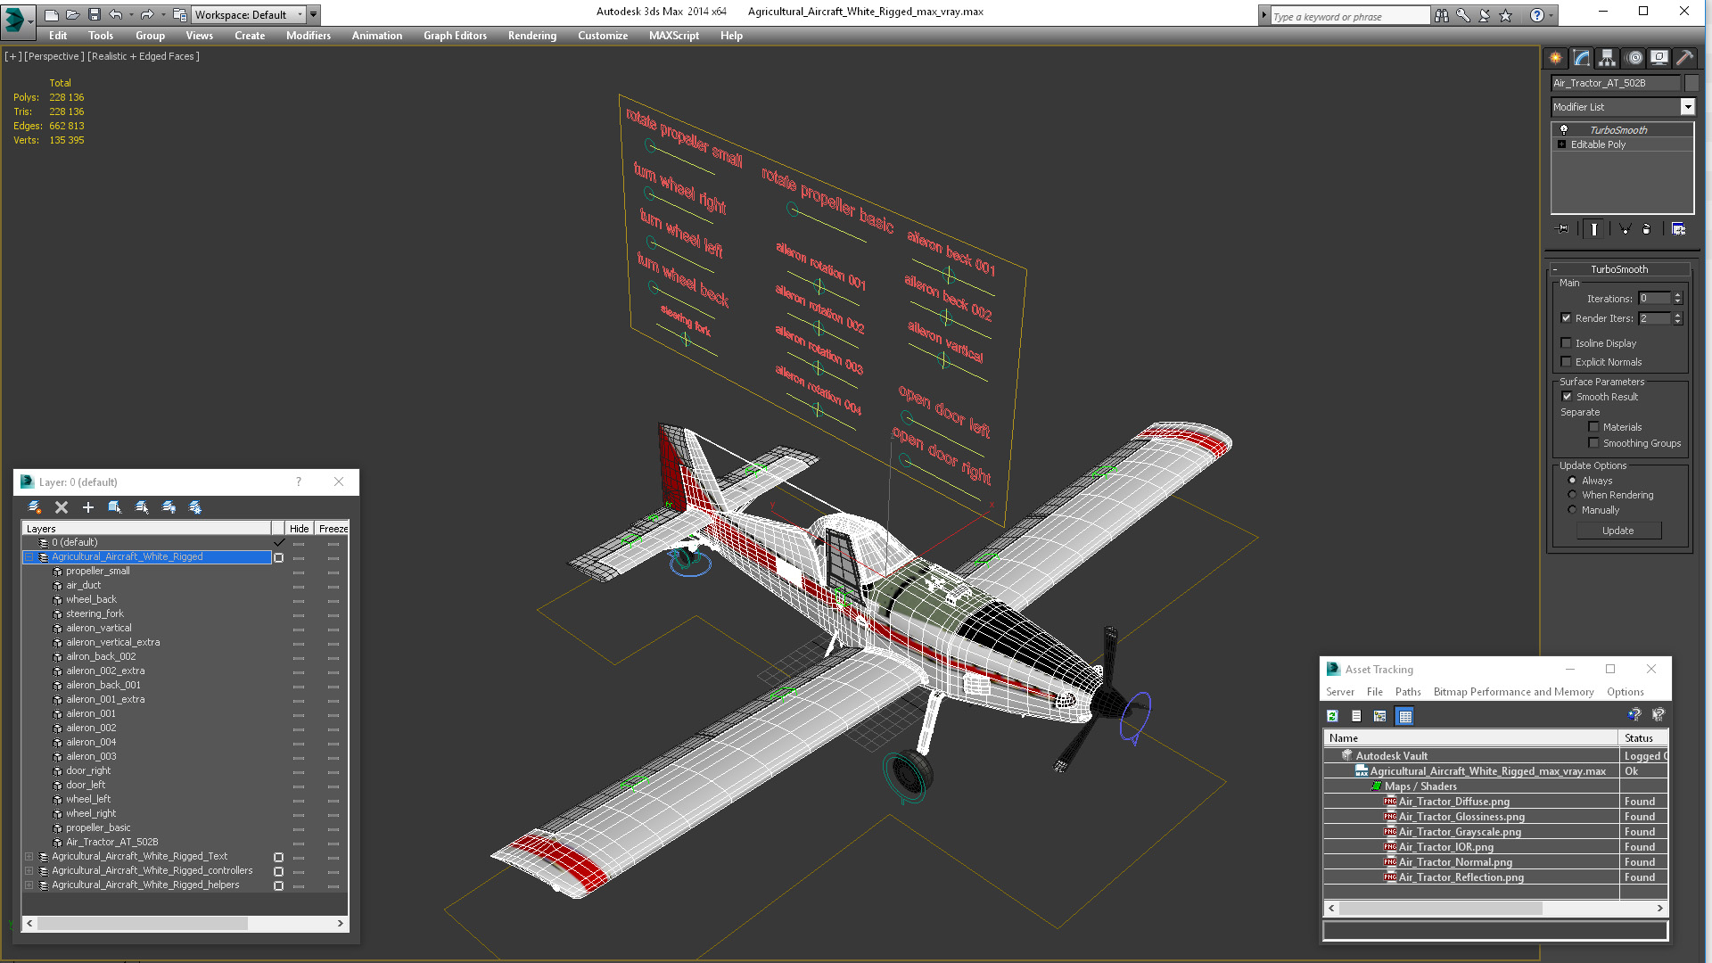This screenshot has width=1712, height=963.
Task: Expand Agricultural_Aircraft_White_Rigged_controllers layer
Action: point(29,871)
